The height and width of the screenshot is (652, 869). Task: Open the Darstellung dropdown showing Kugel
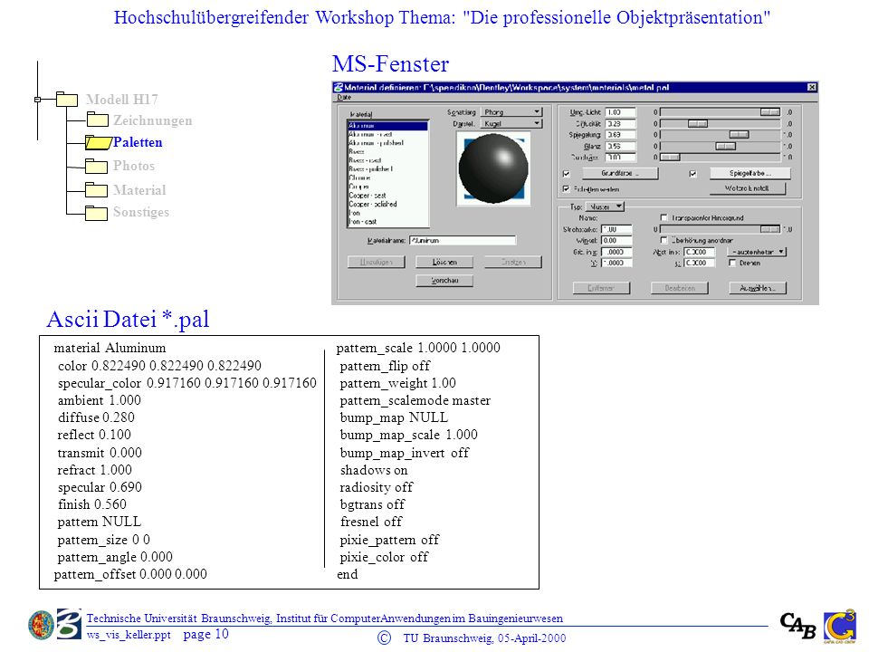pos(511,124)
